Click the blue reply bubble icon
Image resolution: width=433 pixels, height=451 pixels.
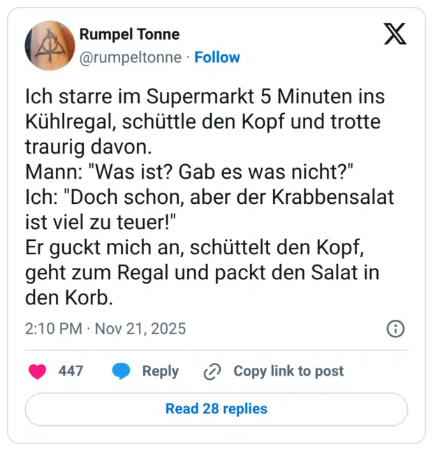click(122, 371)
